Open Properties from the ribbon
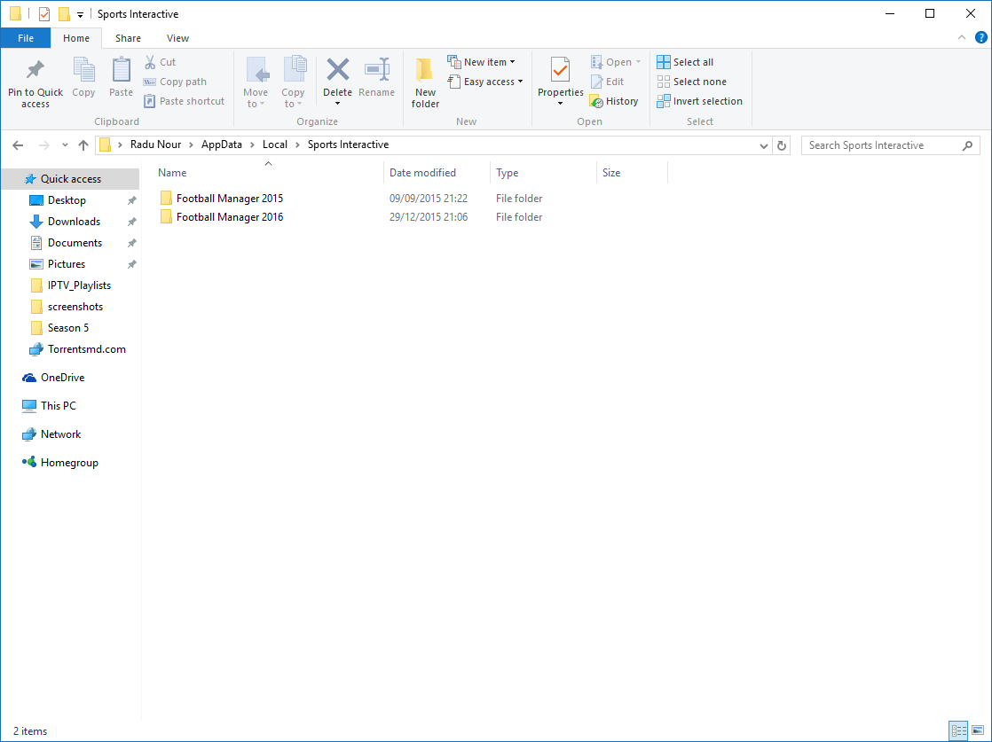The height and width of the screenshot is (742, 992). [x=561, y=82]
